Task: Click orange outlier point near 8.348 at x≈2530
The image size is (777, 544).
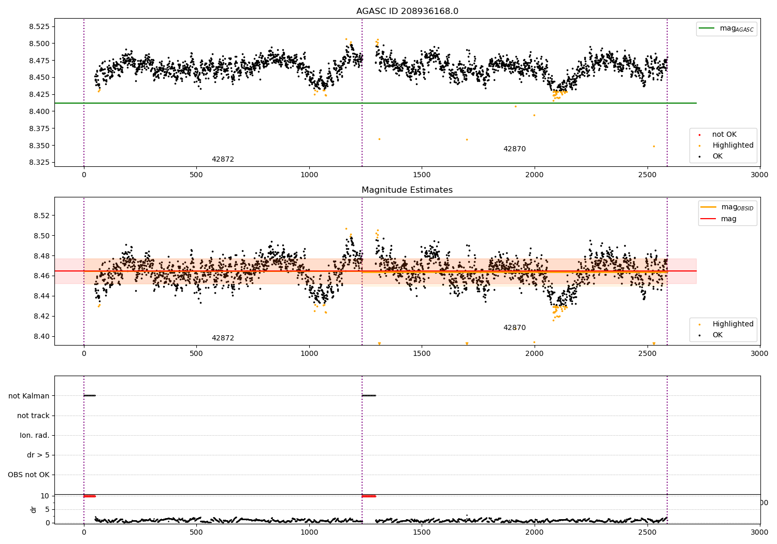Action: point(654,146)
